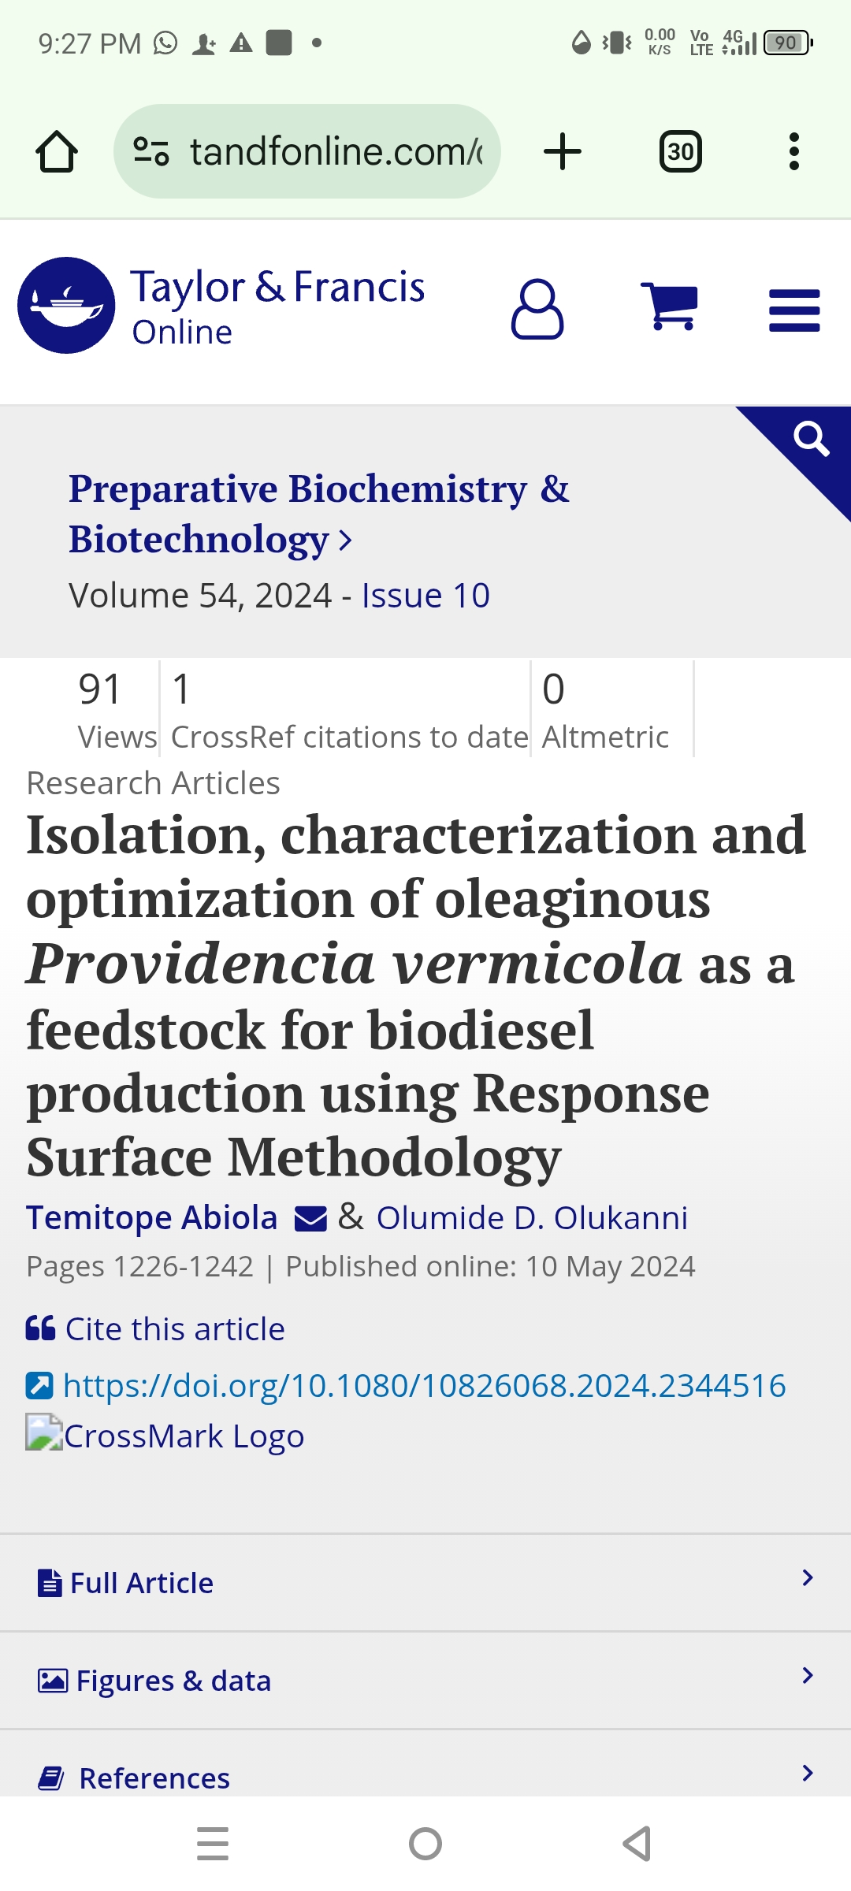The width and height of the screenshot is (851, 1891).
Task: Click the Taylor & Francis Online logo
Action: (221, 306)
